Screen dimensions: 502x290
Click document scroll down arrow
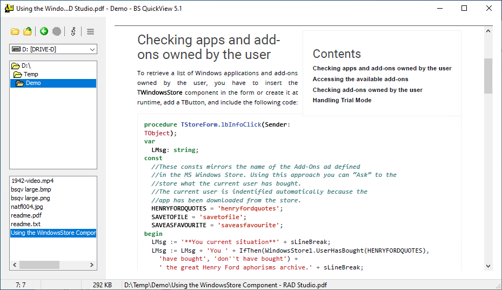tap(488, 266)
